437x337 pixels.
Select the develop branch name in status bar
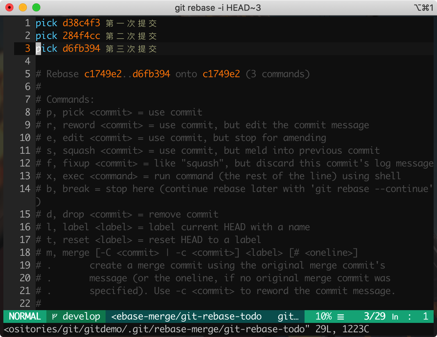point(81,317)
